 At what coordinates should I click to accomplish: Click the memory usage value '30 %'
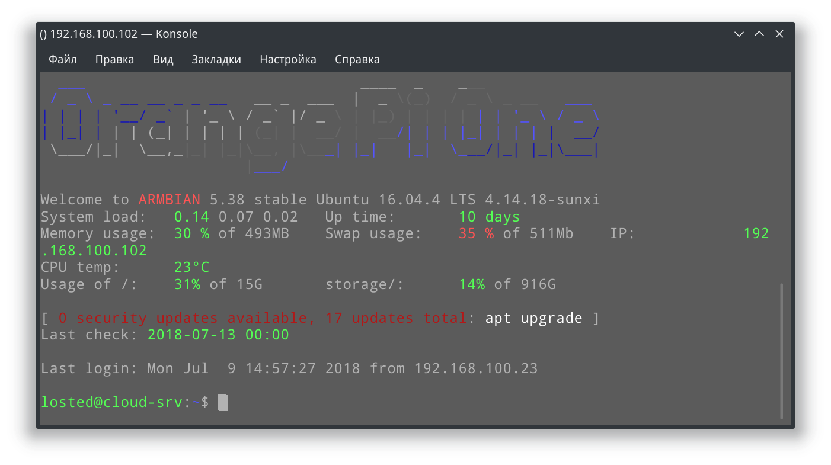click(191, 233)
